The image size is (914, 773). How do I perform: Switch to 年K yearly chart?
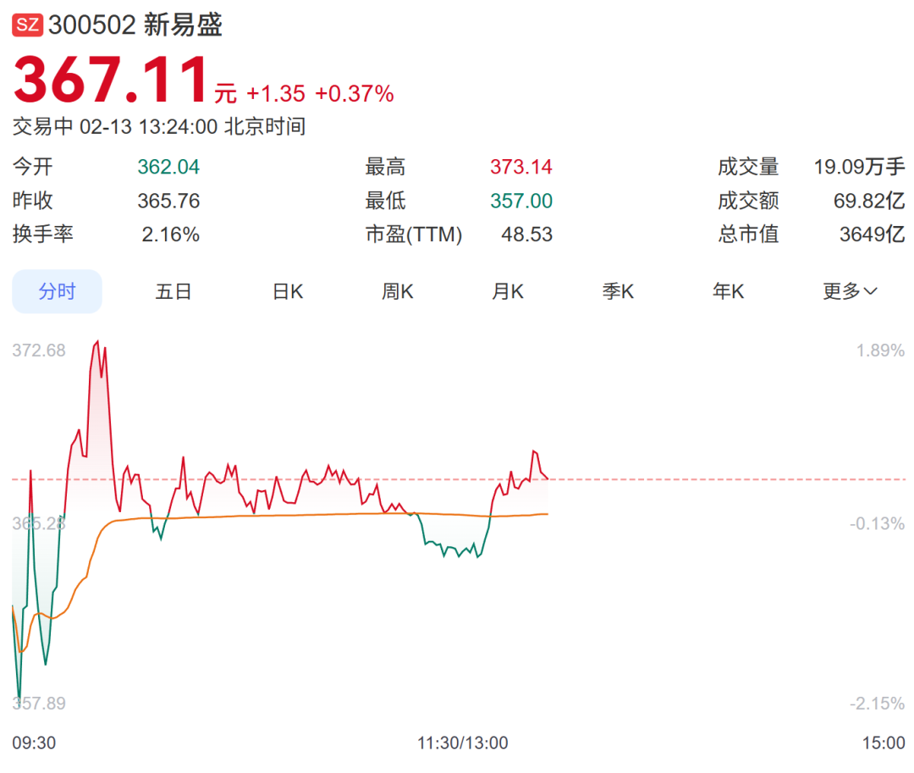[728, 292]
